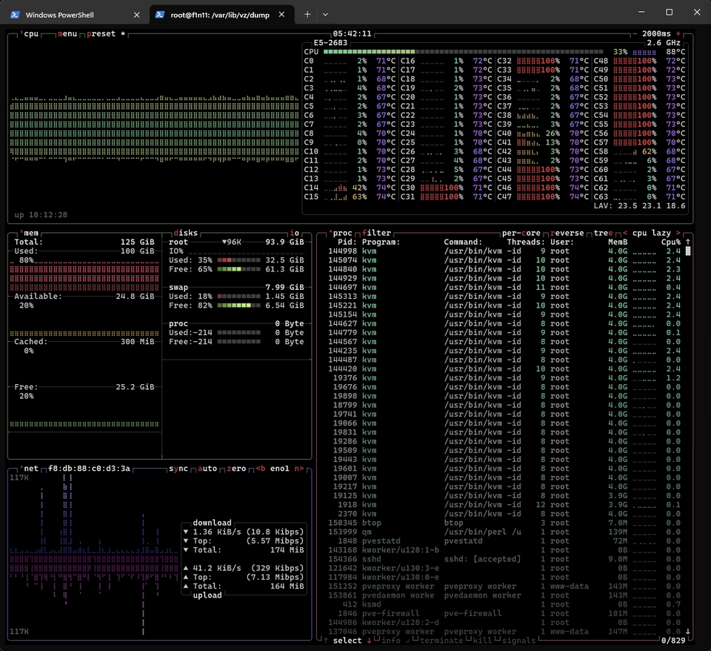Open a new terminal tab with plus
The image size is (711, 651).
pyautogui.click(x=307, y=15)
